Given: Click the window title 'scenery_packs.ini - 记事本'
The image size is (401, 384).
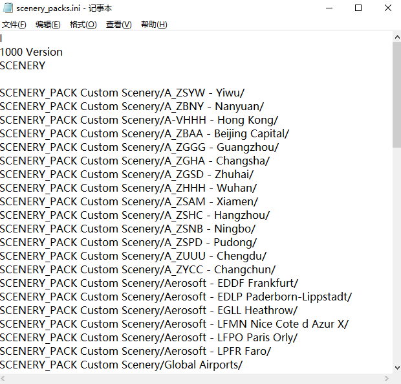Looking at the screenshot, I should click(x=64, y=8).
